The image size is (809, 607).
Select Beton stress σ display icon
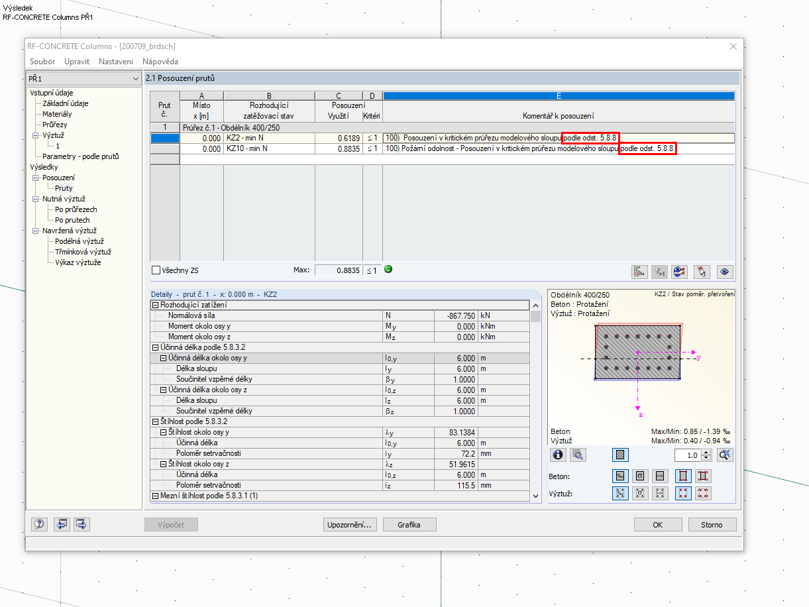pos(641,476)
